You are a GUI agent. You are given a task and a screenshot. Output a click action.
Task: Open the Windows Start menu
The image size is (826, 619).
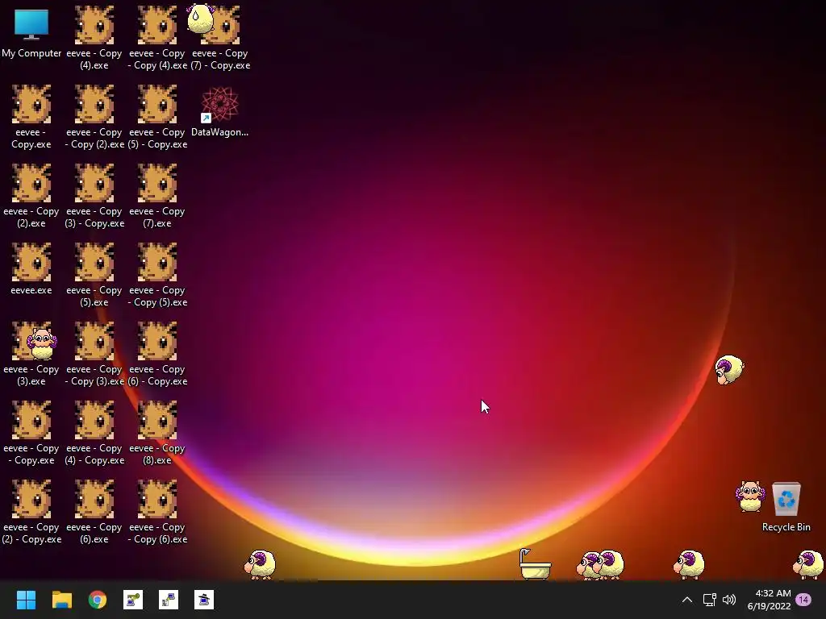click(26, 600)
